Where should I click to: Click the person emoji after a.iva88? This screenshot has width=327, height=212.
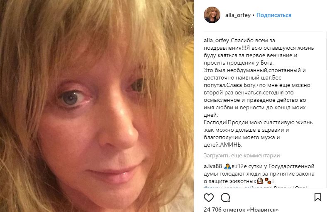pos(227,166)
